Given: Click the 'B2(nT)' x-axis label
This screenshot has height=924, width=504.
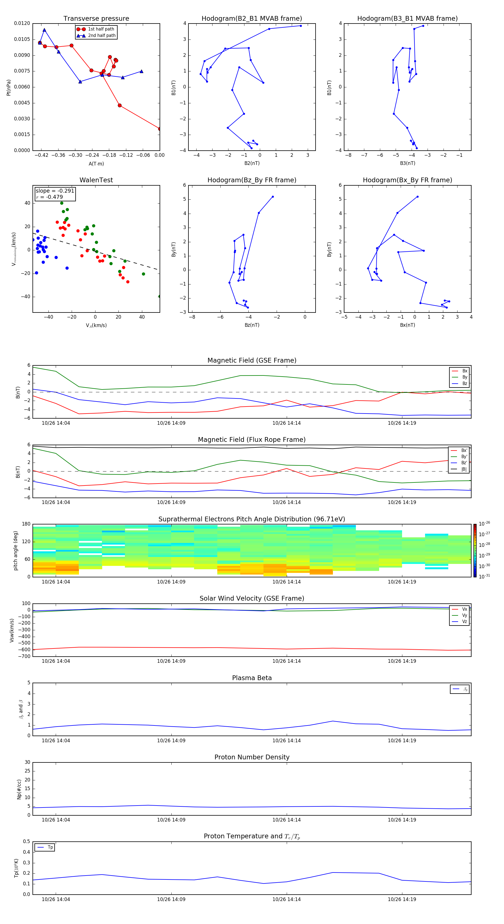Looking at the screenshot, I should 252,163.
